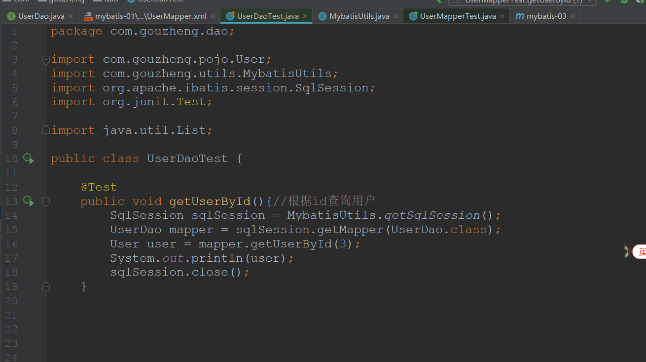Click getSqlSession call in line 14
Image resolution: width=646 pixels, height=362 pixels.
[x=432, y=215]
